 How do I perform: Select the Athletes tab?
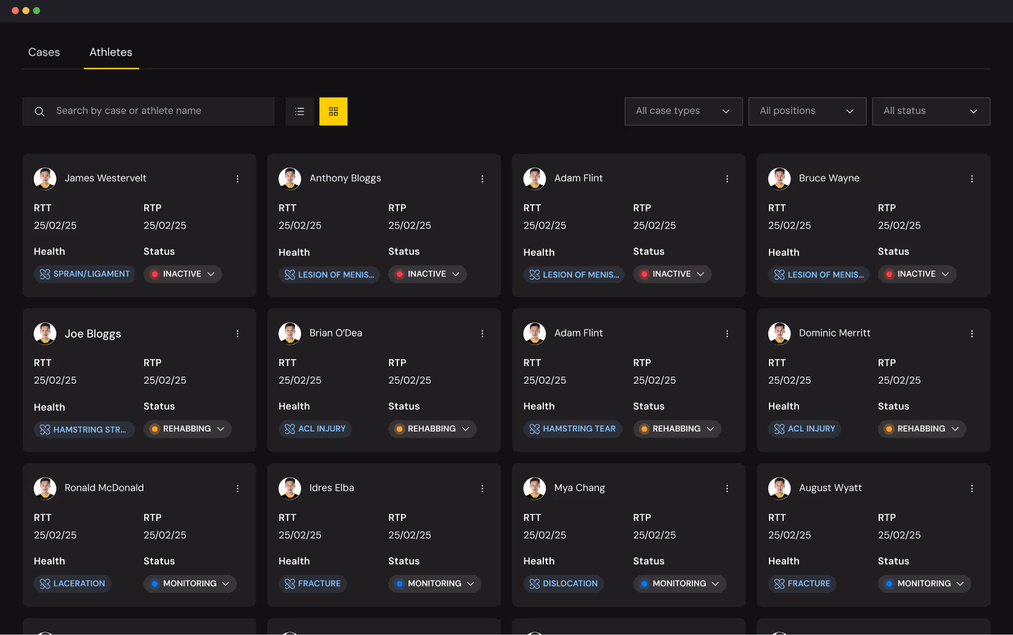[111, 52]
